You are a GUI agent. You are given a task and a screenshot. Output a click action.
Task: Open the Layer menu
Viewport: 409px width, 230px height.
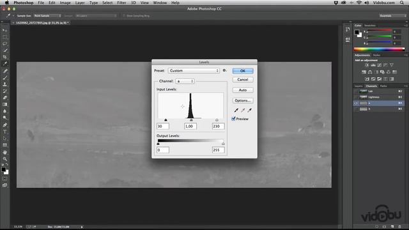80,3
